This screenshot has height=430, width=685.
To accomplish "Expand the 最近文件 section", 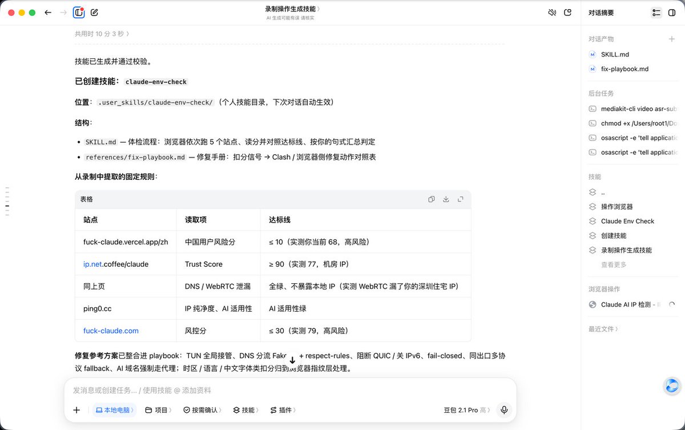I will click(603, 329).
